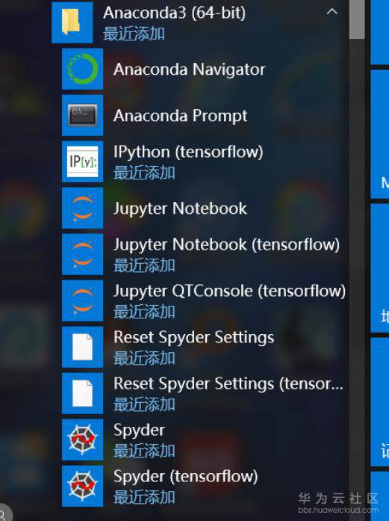Viewport: 389px width, 521px height.
Task: Click the app list scrollbar thumb
Action: tap(357, 19)
